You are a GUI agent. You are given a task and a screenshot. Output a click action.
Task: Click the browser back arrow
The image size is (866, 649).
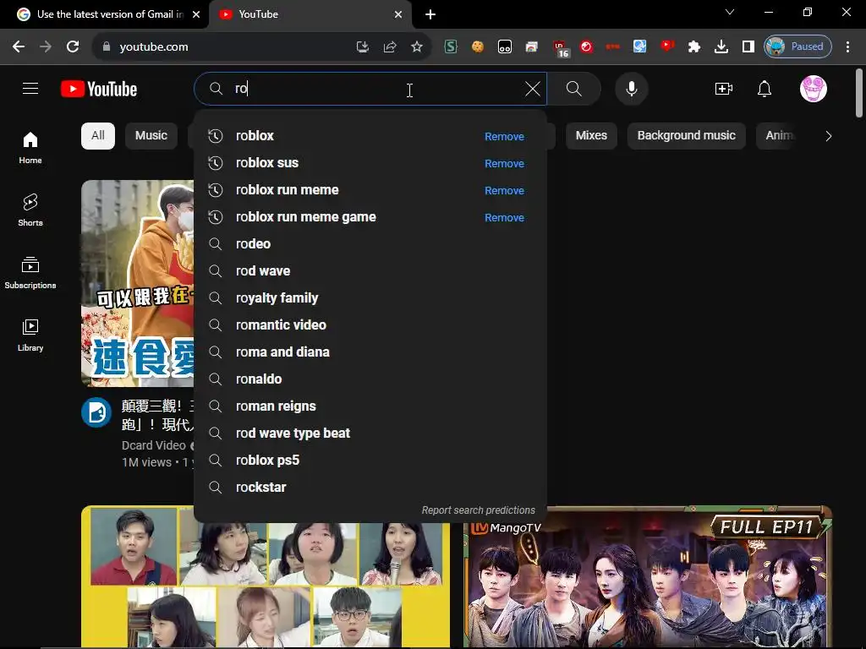tap(19, 47)
